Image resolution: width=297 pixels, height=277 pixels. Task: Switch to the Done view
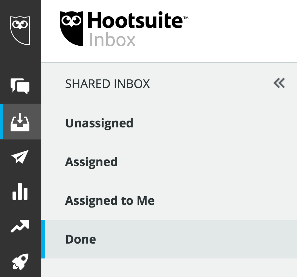pyautogui.click(x=81, y=239)
